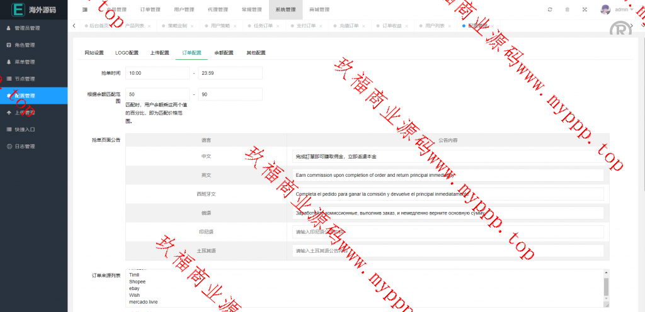
Task: Open 订单管理 in top navigation
Action: [150, 9]
